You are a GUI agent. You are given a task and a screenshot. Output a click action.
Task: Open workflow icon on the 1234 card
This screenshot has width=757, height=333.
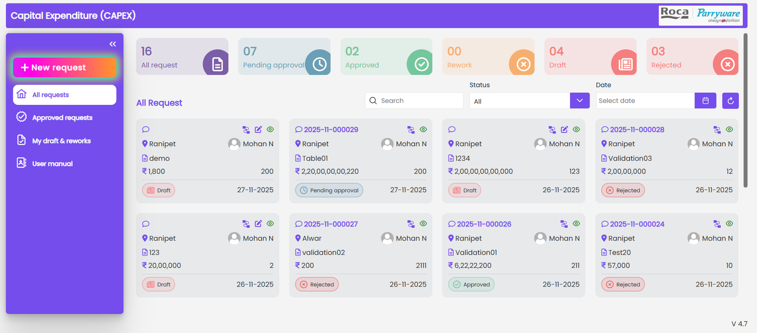[552, 129]
